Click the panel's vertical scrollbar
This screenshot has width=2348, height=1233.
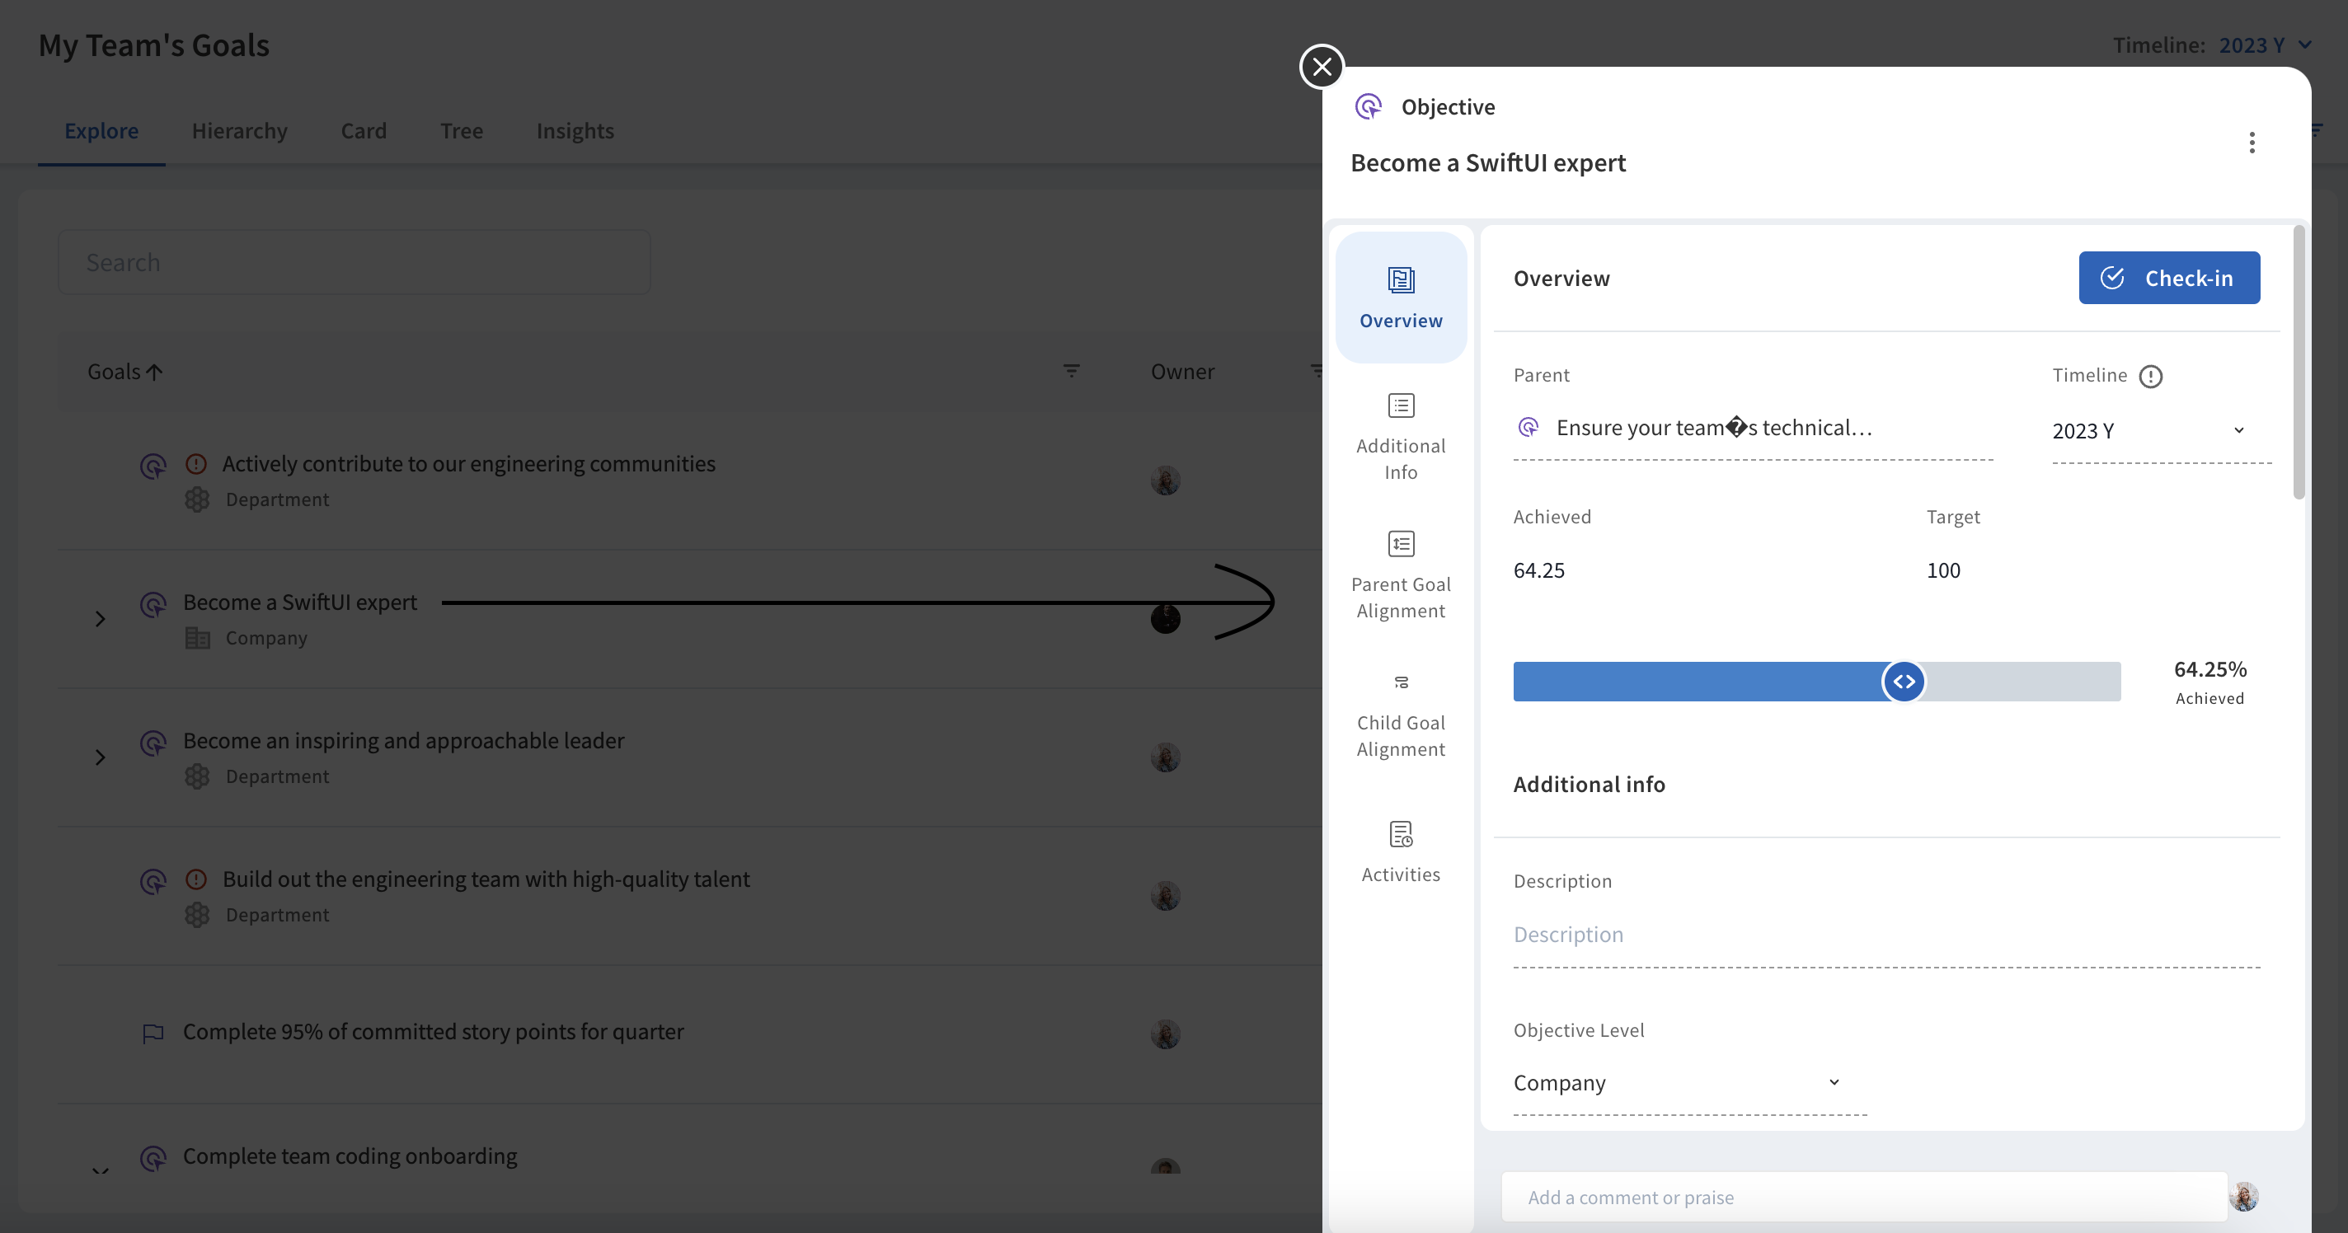click(2299, 364)
